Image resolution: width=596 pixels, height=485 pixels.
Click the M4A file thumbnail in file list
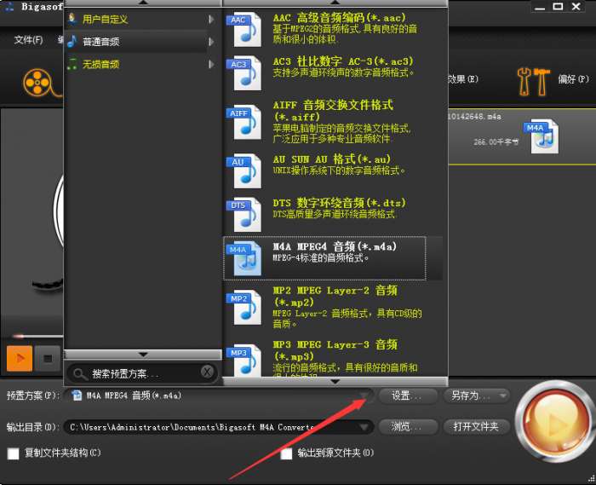click(541, 136)
